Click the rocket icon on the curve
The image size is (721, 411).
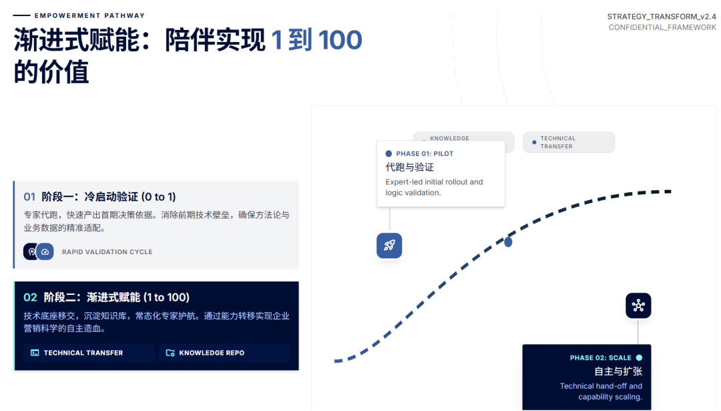click(x=389, y=246)
